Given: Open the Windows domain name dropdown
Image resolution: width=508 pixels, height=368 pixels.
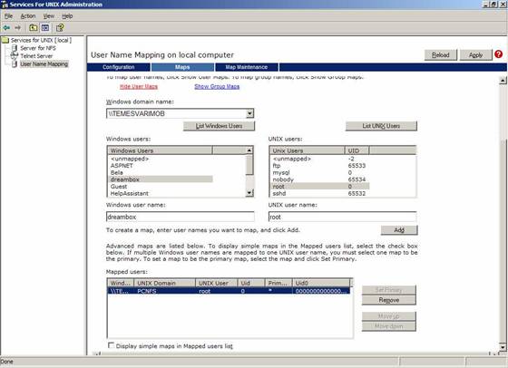Looking at the screenshot, I should (249, 113).
